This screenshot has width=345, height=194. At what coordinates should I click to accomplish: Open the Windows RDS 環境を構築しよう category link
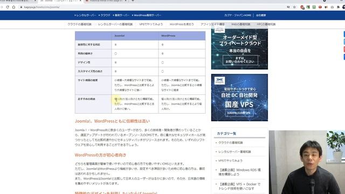tap(239, 172)
